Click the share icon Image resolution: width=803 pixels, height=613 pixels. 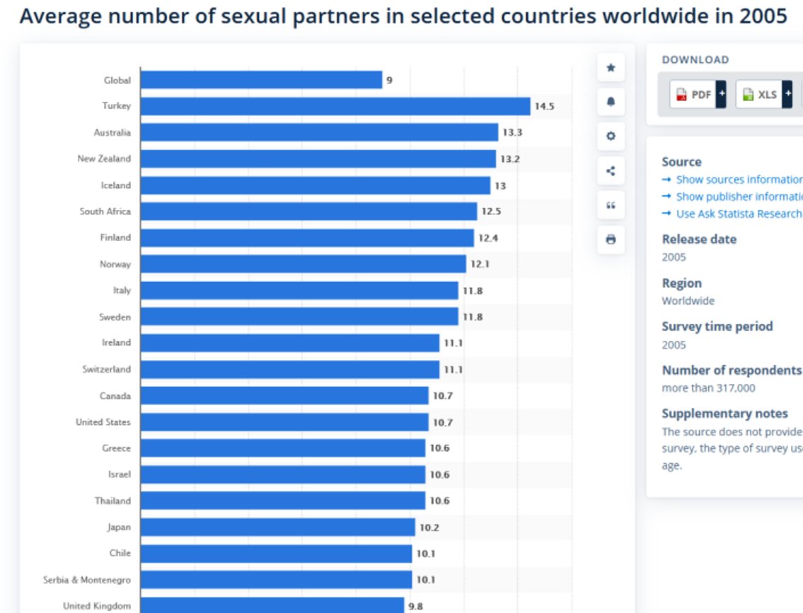click(x=611, y=171)
